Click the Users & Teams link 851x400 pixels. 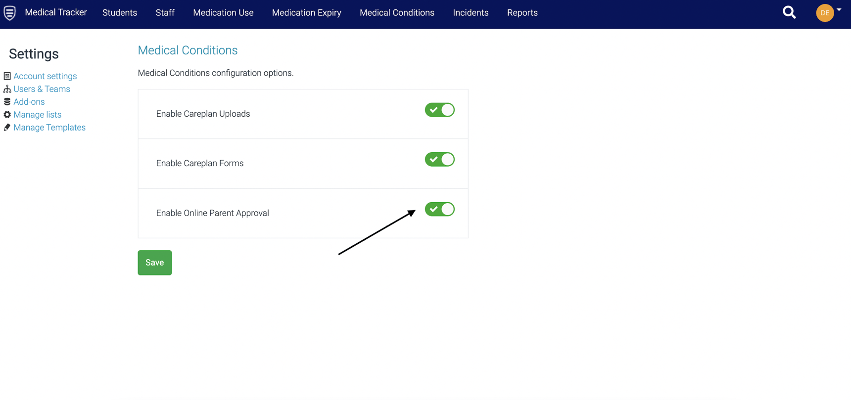coord(42,89)
